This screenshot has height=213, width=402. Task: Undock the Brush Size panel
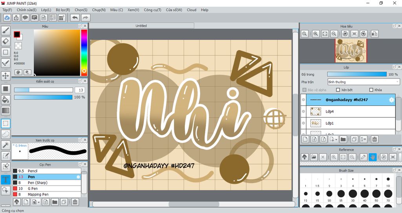pyautogui.click(x=395, y=170)
